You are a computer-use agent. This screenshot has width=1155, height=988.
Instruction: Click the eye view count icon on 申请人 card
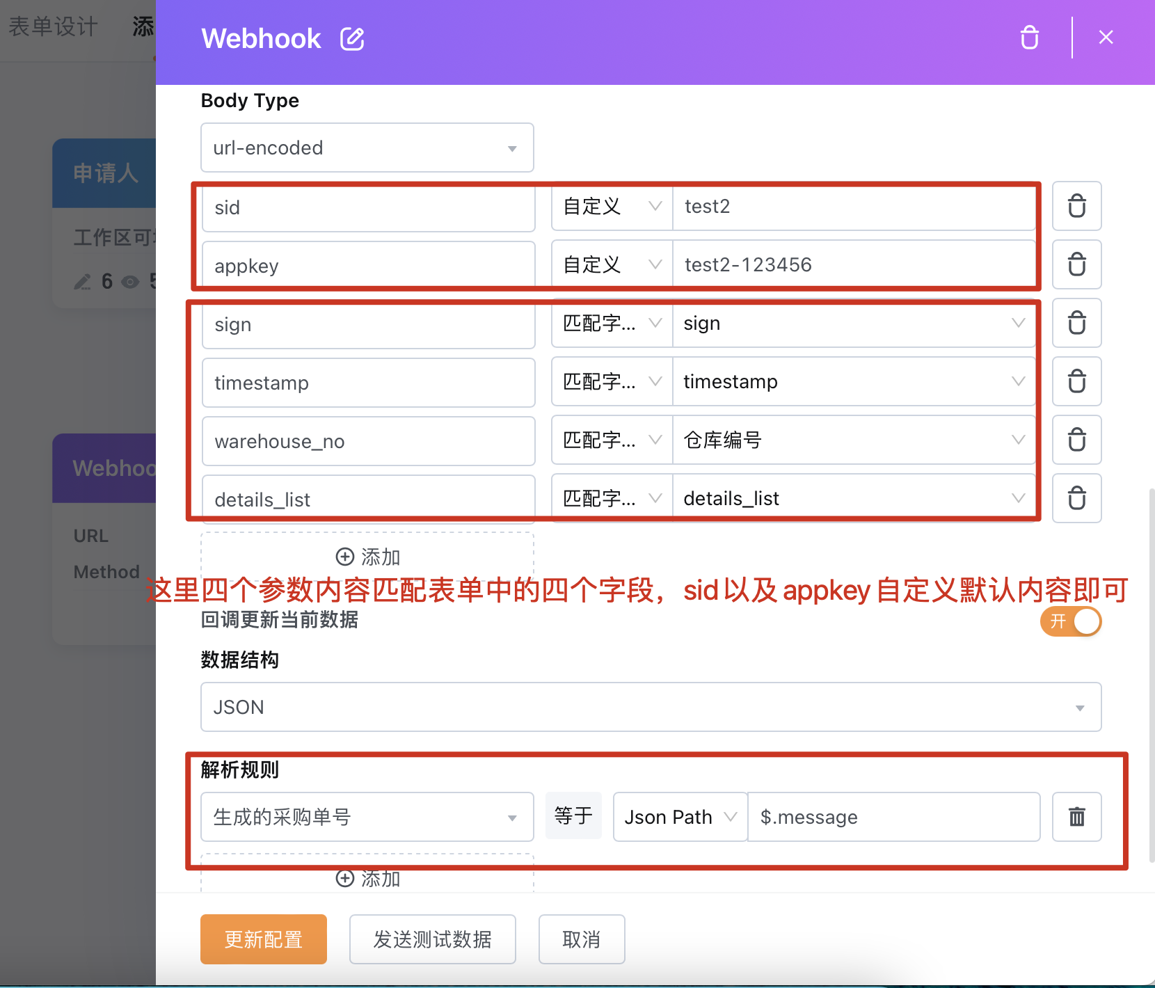(x=130, y=282)
